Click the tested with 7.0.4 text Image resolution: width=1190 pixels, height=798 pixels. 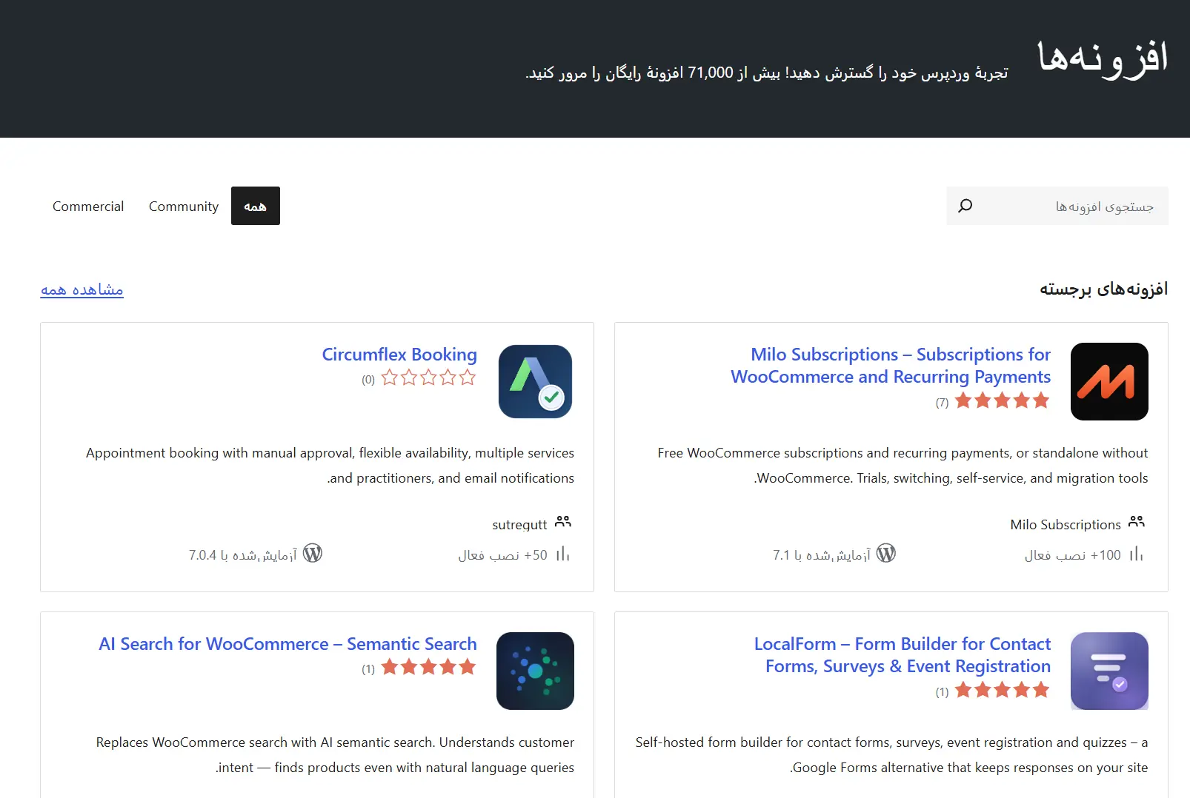pyautogui.click(x=243, y=555)
